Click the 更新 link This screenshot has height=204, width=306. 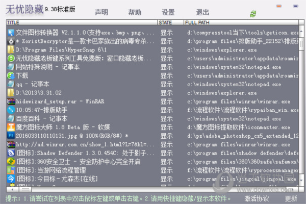[x=291, y=198]
